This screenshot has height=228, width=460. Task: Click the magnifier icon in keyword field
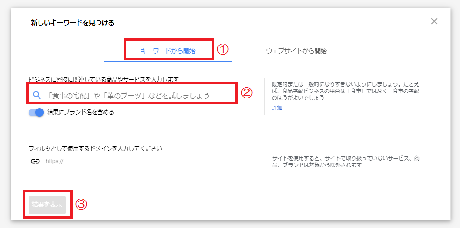pyautogui.click(x=37, y=95)
